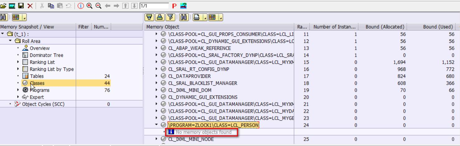
Task: Click Tables count value 24
Action: point(107,76)
